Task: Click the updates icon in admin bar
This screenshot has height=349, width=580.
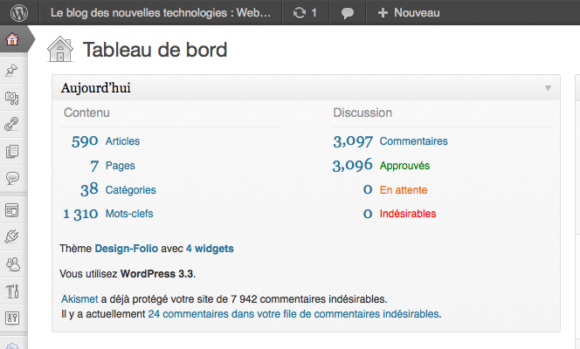Action: click(x=306, y=13)
